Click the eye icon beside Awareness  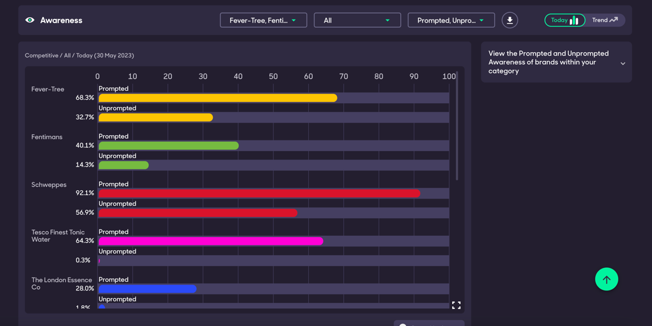pyautogui.click(x=30, y=20)
